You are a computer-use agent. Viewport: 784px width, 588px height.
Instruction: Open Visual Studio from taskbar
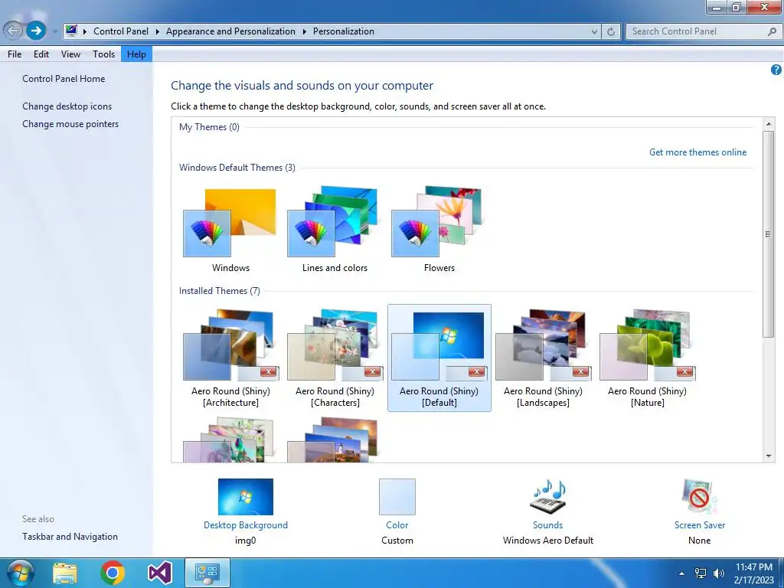[160, 573]
